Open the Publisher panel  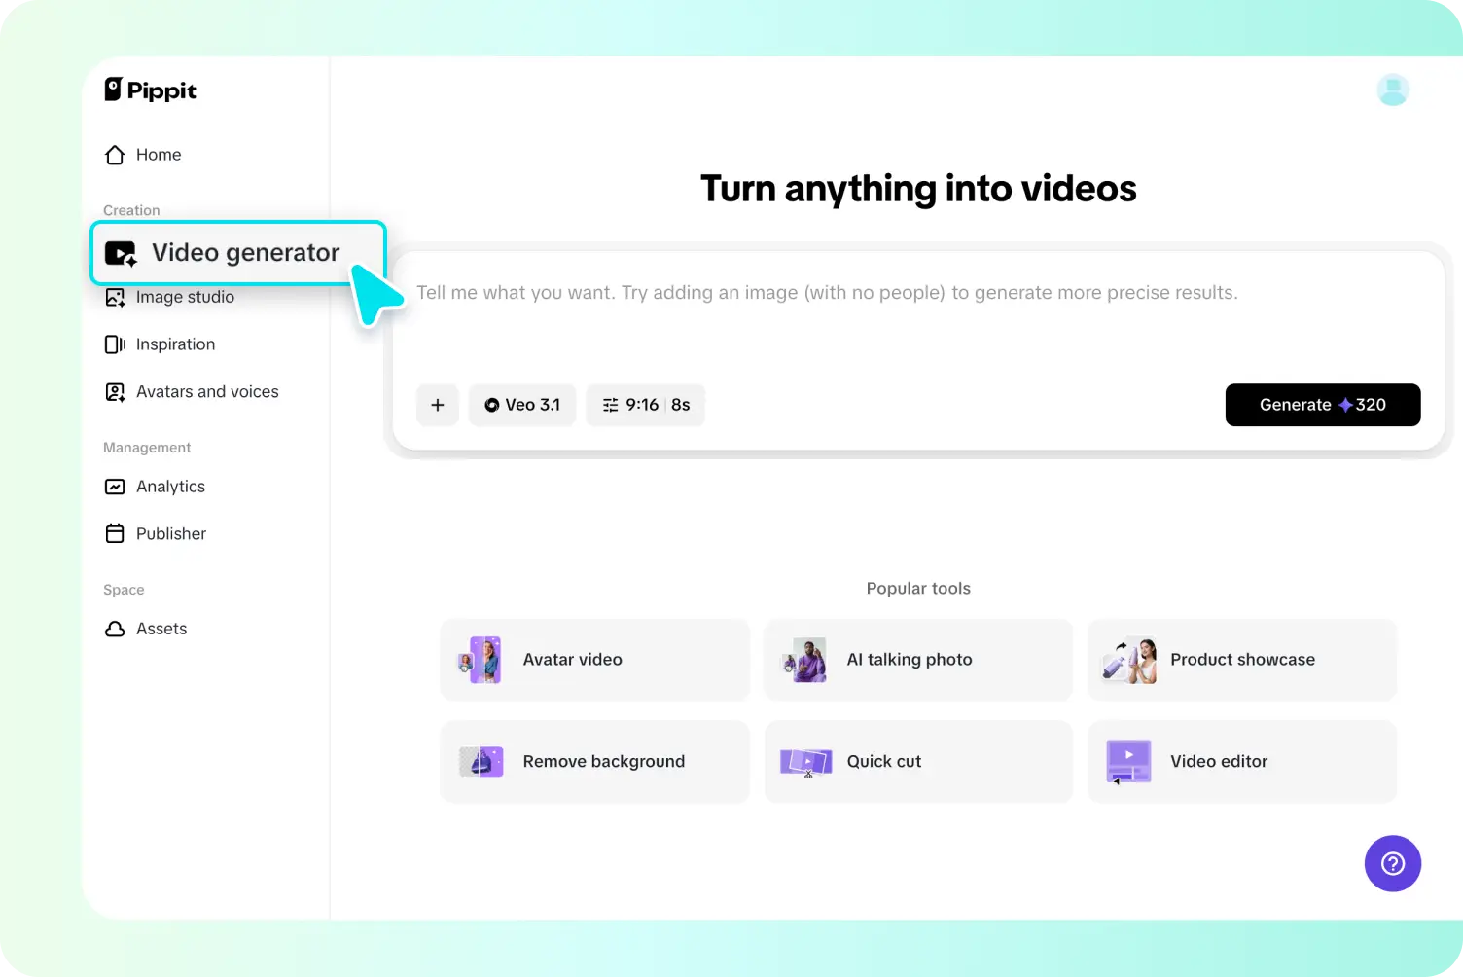[170, 533]
